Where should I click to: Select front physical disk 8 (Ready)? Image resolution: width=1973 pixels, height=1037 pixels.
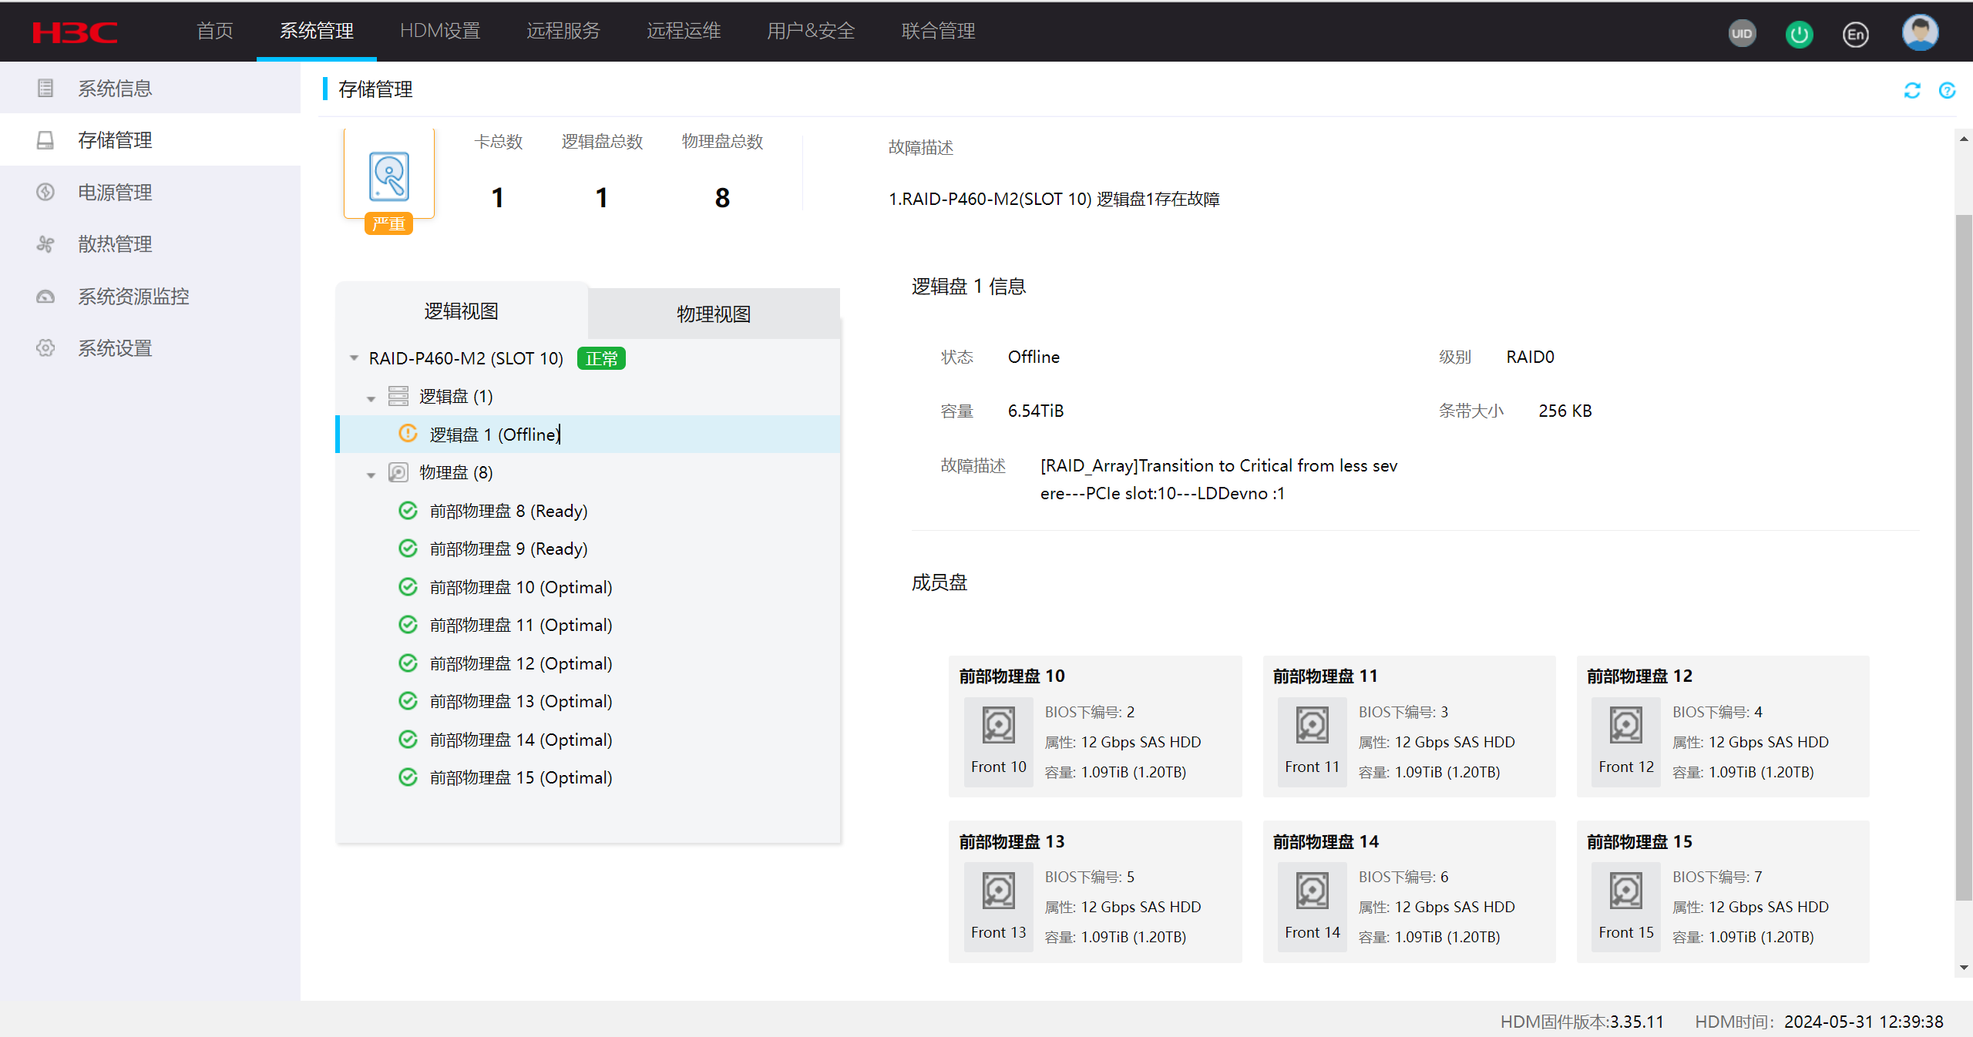coord(508,511)
